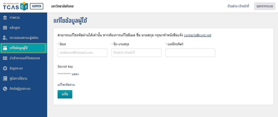Click the มหาวิทยาลัยทีแคส title in the top bar
The image size is (278, 117).
pyautogui.click(x=62, y=6)
